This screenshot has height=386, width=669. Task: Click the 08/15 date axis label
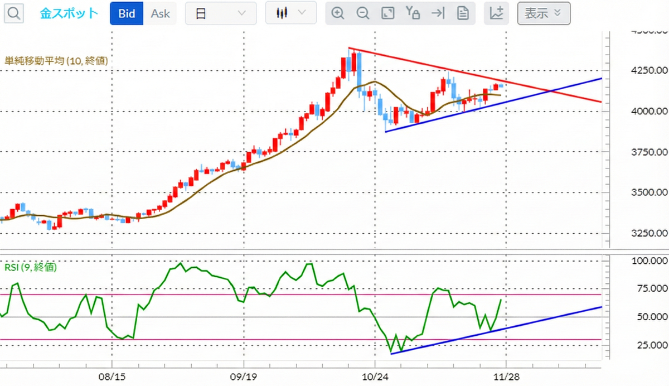(113, 377)
